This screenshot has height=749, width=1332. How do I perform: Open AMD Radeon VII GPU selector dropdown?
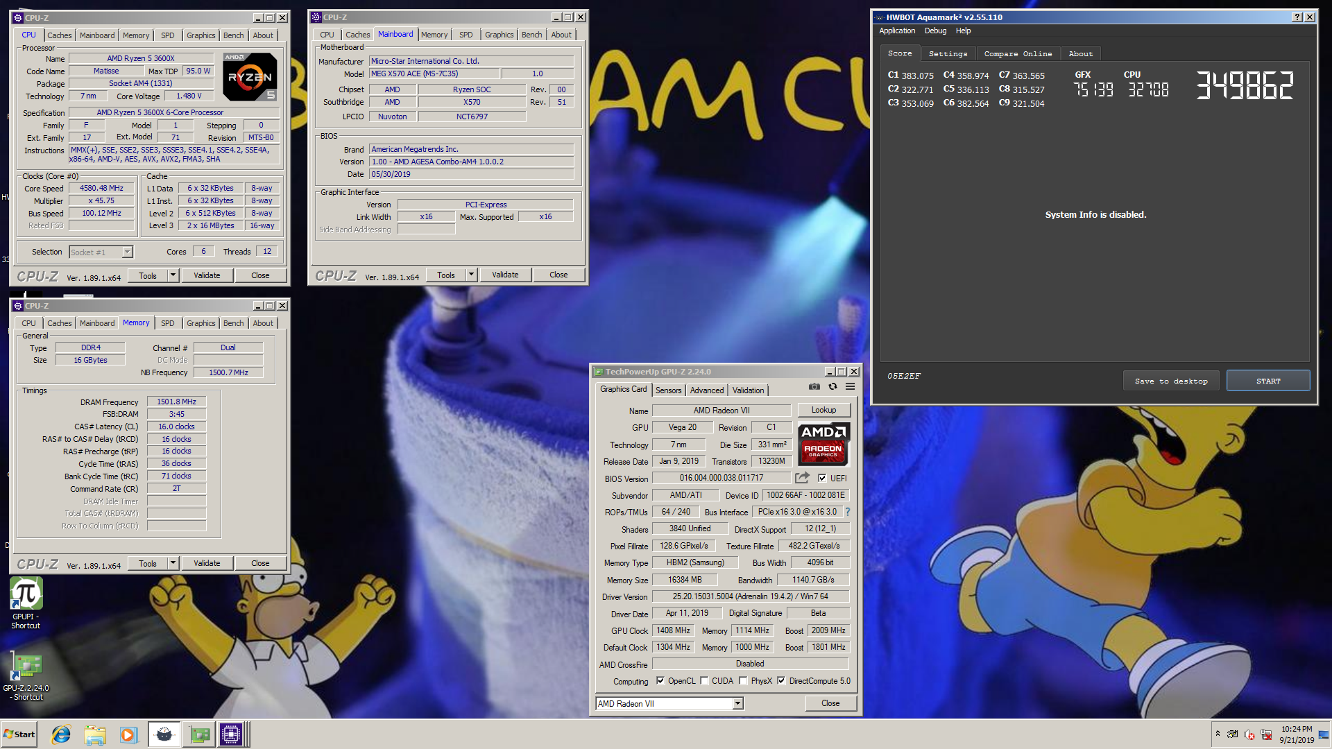tap(737, 703)
